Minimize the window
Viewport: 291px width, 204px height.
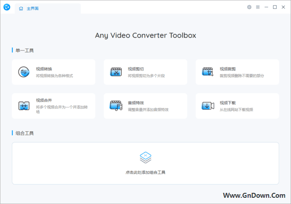[x=266, y=7]
